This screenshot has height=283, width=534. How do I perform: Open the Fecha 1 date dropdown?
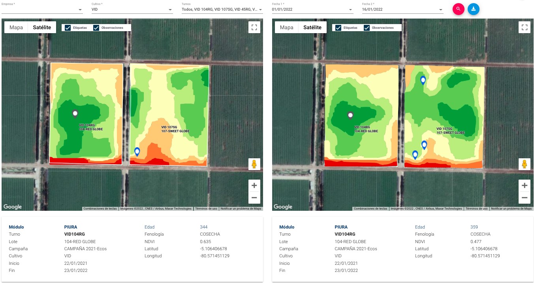click(x=312, y=9)
